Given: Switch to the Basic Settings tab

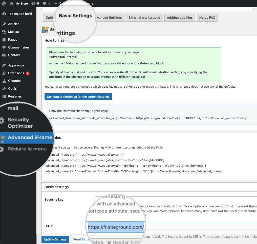Looking at the screenshot, I should point(75,16).
